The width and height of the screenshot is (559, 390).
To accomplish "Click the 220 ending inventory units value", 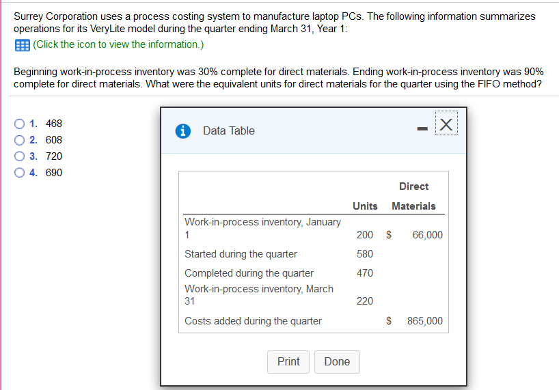I will pyautogui.click(x=365, y=301).
